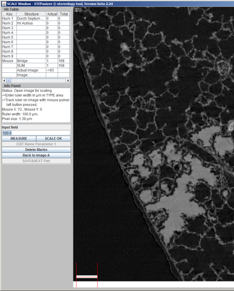Screen dimensions: 234x291
Task: Click the Structure column header
Action: tap(31, 14)
